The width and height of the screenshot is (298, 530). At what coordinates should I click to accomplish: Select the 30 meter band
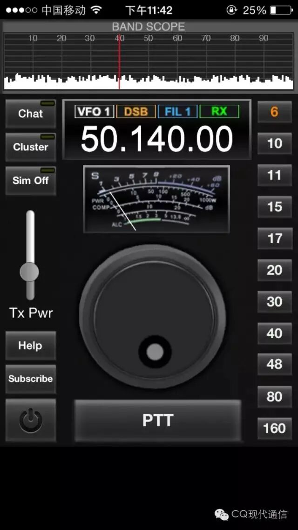[x=274, y=301]
